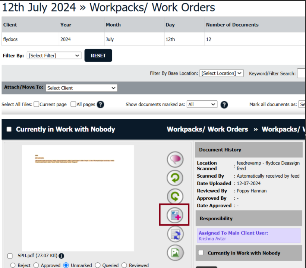Select the Queried radio button

point(98,265)
